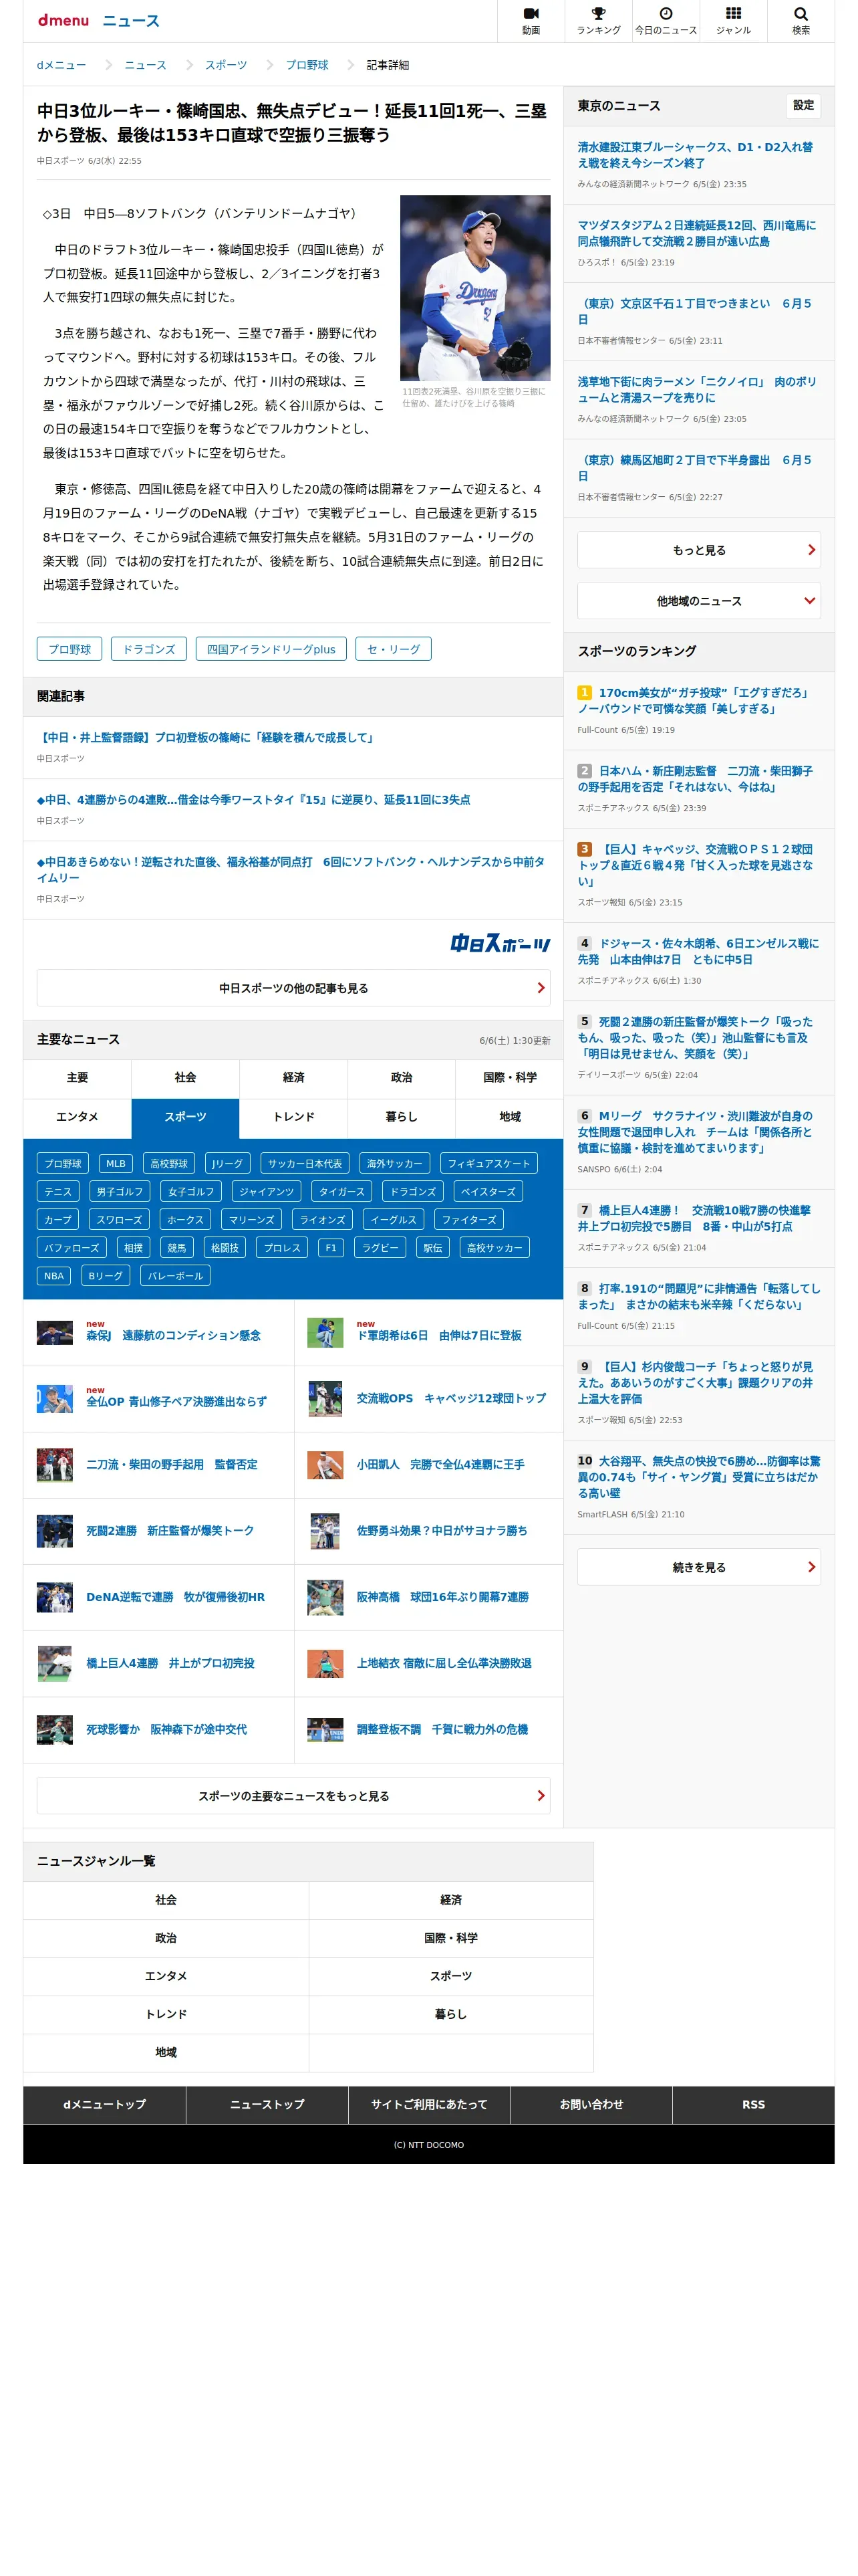Open the 検索 magnifier icon
This screenshot has height=2576, width=858.
tap(800, 14)
